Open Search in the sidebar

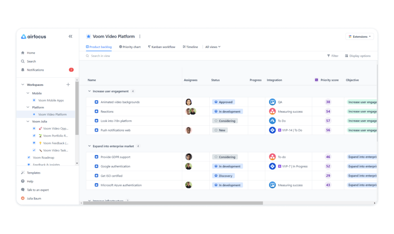(32, 61)
